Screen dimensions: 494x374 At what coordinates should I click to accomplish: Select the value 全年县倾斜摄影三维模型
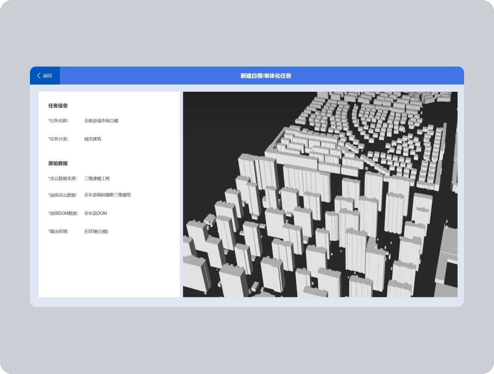(x=107, y=195)
